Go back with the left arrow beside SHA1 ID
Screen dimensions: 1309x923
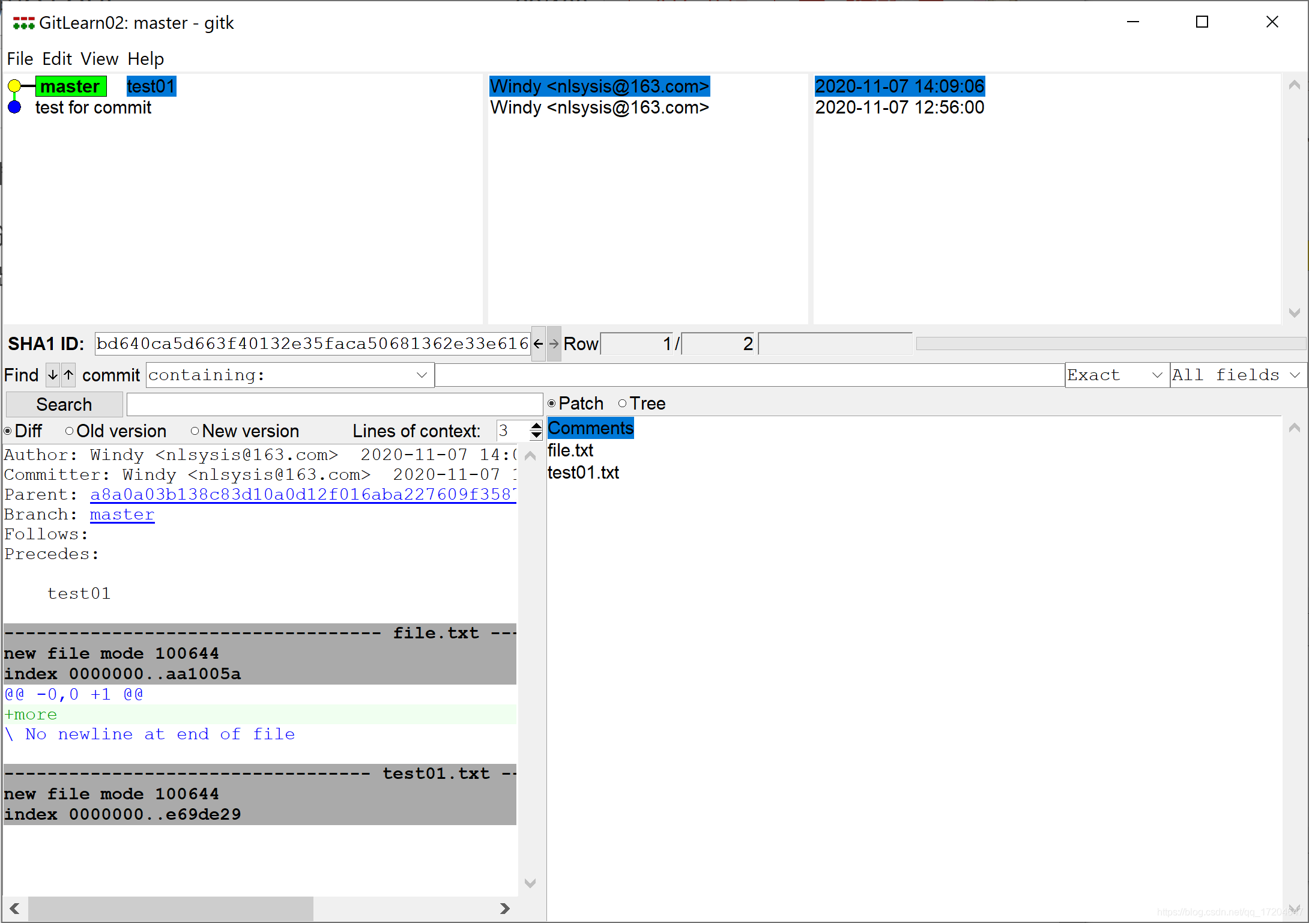pos(538,344)
